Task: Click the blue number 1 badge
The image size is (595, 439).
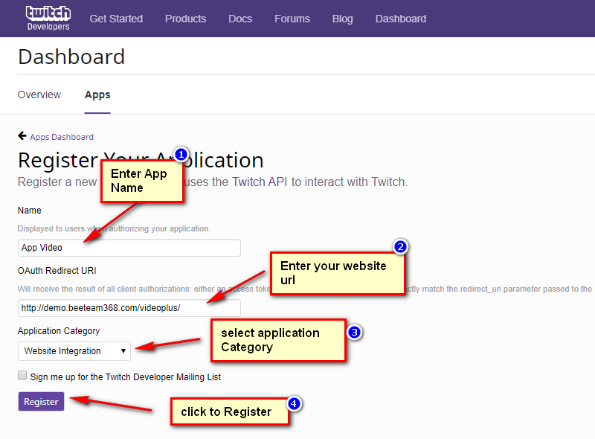Action: click(x=181, y=154)
